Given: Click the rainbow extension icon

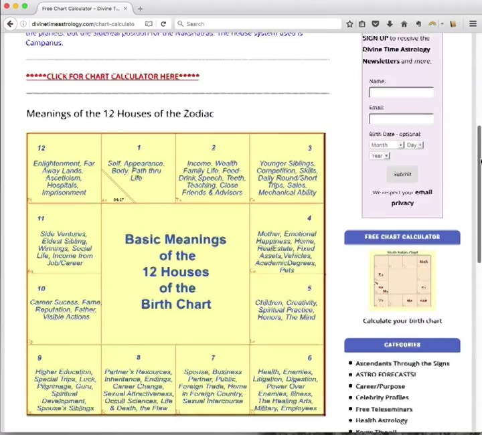Looking at the screenshot, I should [x=432, y=23].
